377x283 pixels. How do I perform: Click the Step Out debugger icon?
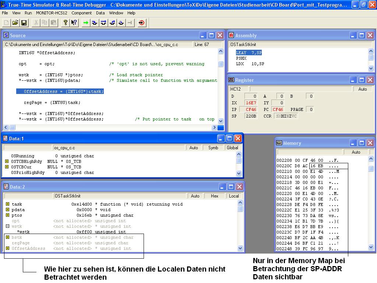click(x=112, y=23)
